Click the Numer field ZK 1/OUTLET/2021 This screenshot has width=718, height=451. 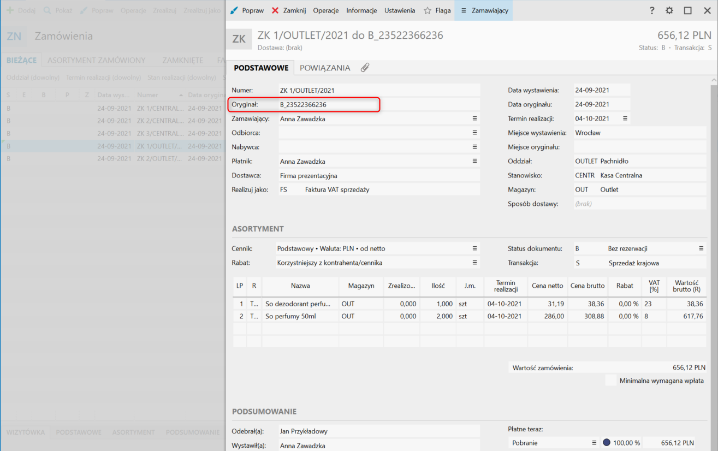click(x=379, y=90)
